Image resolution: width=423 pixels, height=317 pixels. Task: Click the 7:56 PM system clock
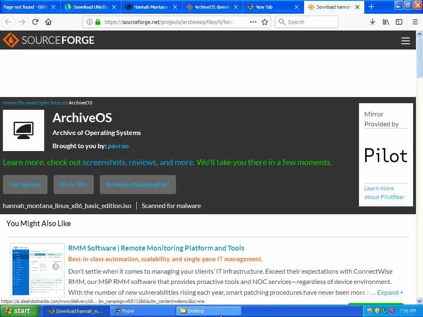pos(408,311)
